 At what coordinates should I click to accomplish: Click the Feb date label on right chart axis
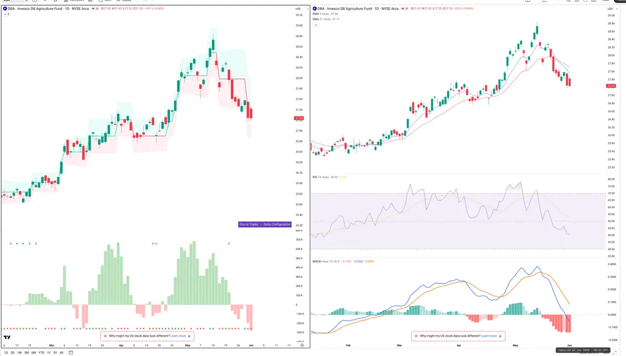pos(348,345)
